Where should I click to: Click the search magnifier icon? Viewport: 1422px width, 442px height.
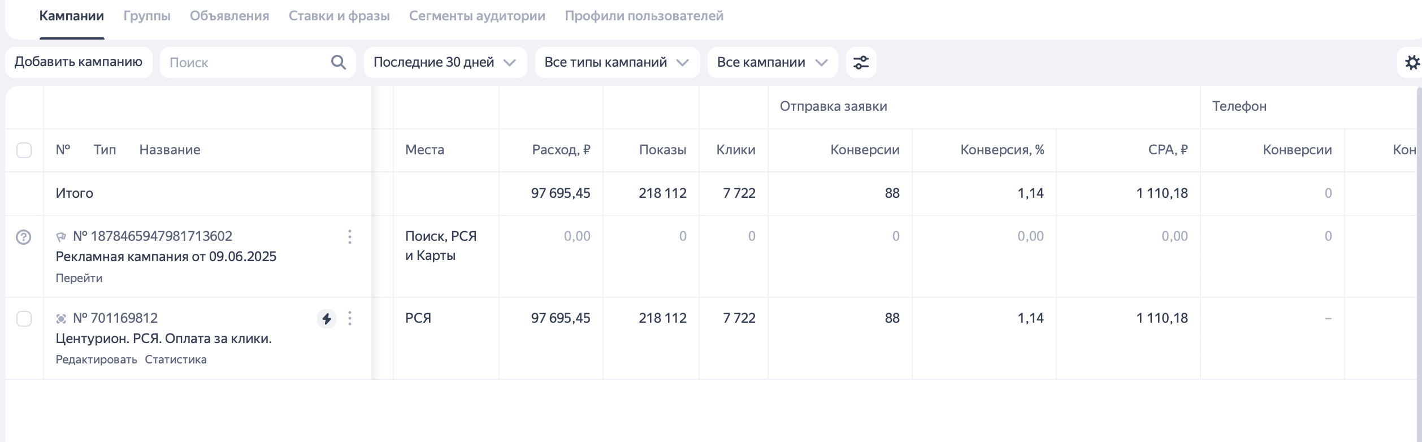(338, 62)
